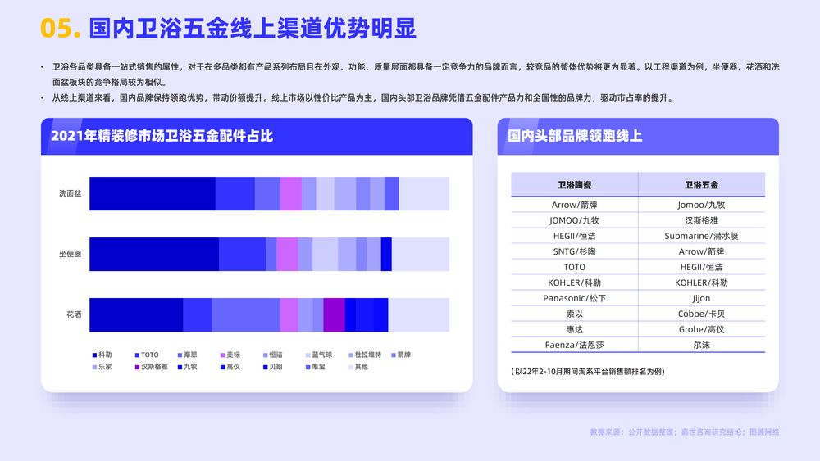Select the purple 汉斯格雅 segment in 花洒 bar
Viewport: 820px width, 461px height.
click(x=335, y=314)
